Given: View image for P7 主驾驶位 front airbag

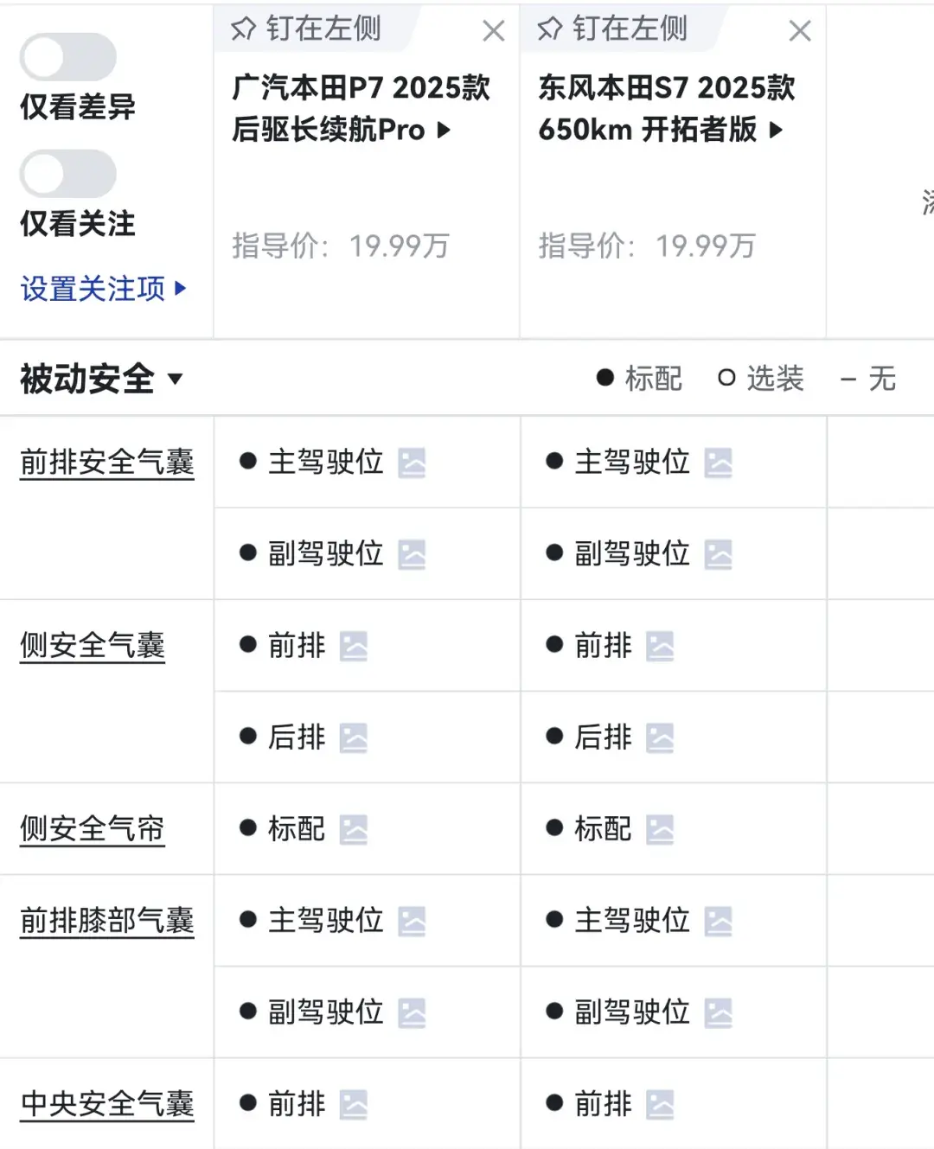Looking at the screenshot, I should [x=412, y=463].
